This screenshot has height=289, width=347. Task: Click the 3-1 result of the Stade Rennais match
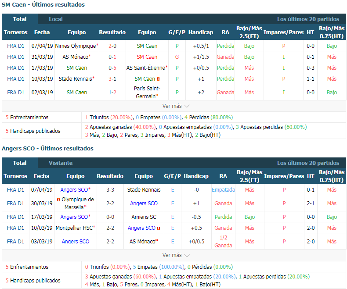(x=112, y=79)
